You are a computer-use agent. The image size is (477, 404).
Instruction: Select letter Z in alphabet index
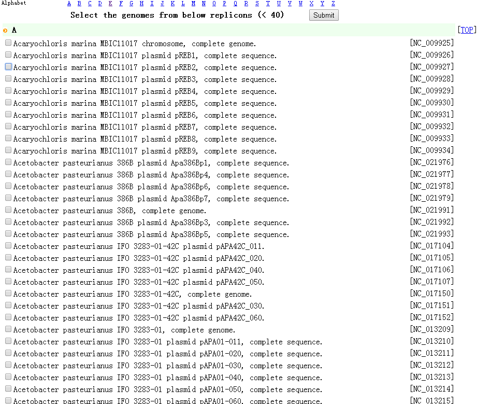click(333, 4)
